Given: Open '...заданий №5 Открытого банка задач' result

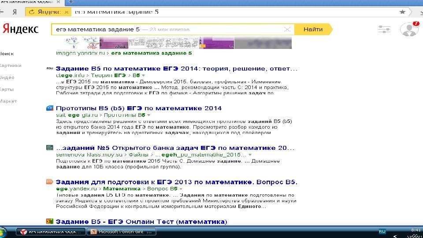Looking at the screenshot, I should coord(175,148).
